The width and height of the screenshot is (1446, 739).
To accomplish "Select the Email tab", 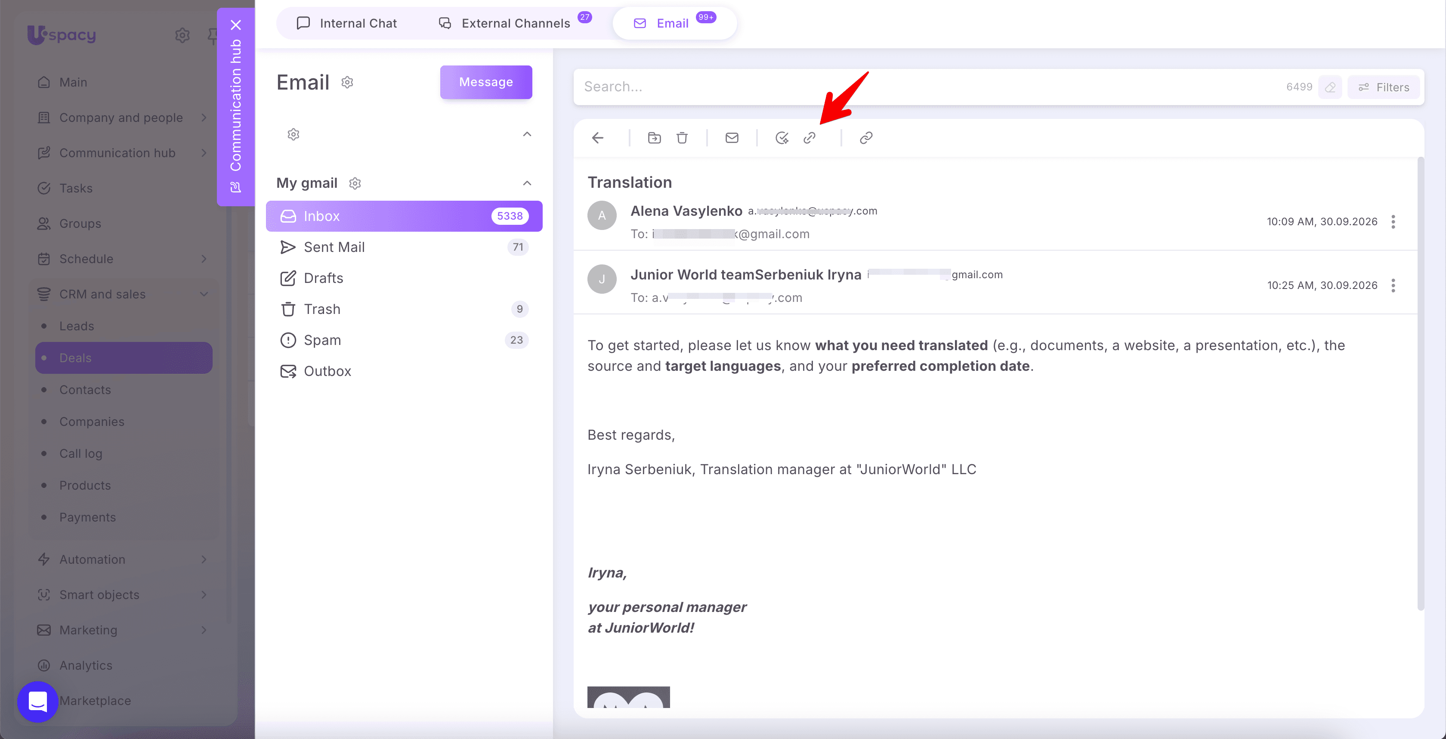I will pyautogui.click(x=674, y=23).
